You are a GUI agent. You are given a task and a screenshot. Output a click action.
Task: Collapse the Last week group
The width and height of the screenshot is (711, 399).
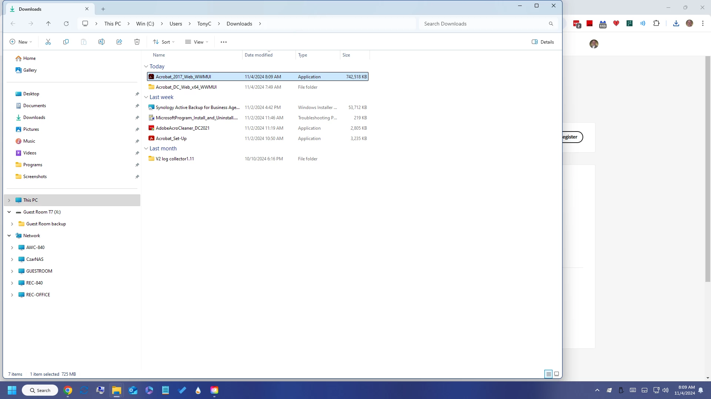click(146, 97)
